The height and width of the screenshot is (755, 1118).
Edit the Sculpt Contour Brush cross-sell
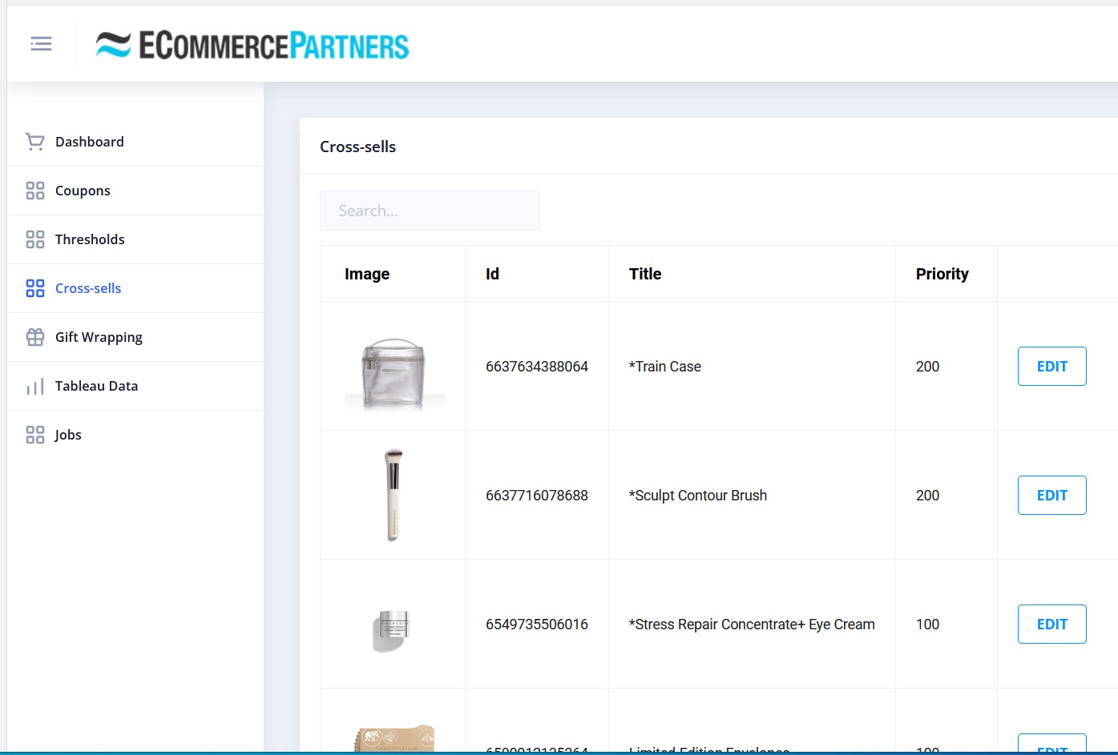[x=1051, y=495]
